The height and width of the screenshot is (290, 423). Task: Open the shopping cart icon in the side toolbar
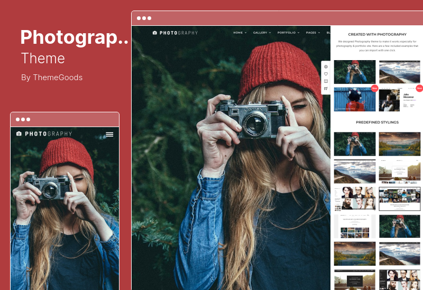click(x=326, y=89)
